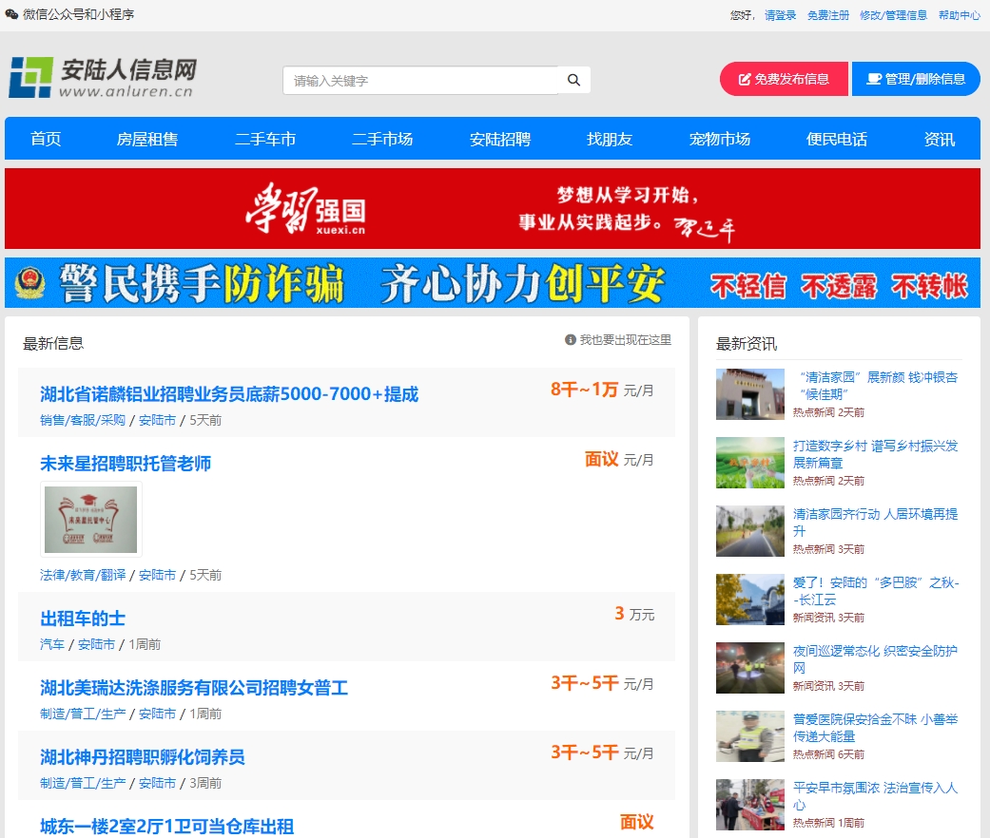Go to 首页 in nav bar
Viewport: 990px width, 838px height.
[x=46, y=139]
